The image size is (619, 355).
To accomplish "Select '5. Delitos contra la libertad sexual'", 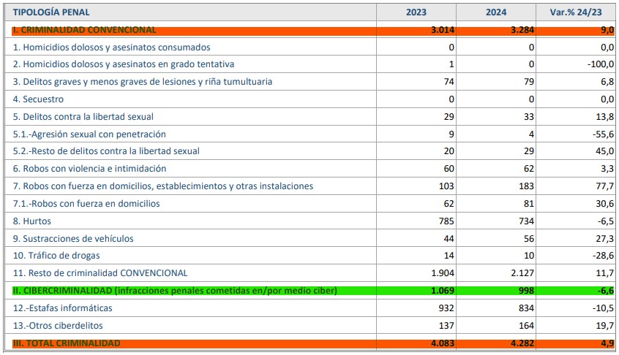I will tap(83, 117).
